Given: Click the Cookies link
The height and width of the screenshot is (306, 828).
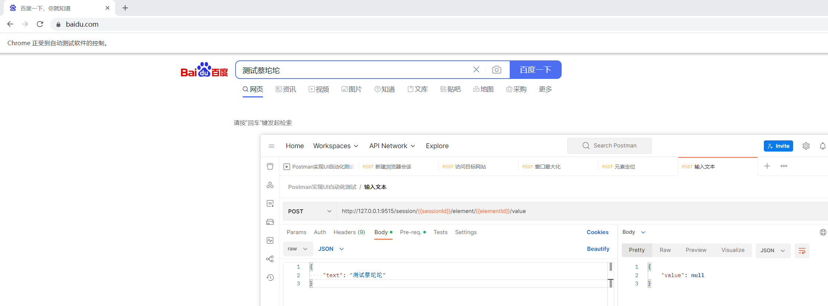Looking at the screenshot, I should (x=597, y=232).
